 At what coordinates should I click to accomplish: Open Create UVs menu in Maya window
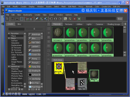106,6
